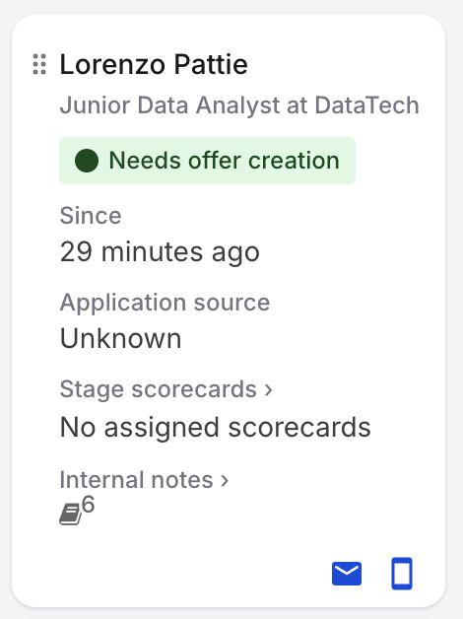The image size is (463, 619).
Task: Expand the Stage scorecards chevron arrow
Action: click(x=268, y=390)
